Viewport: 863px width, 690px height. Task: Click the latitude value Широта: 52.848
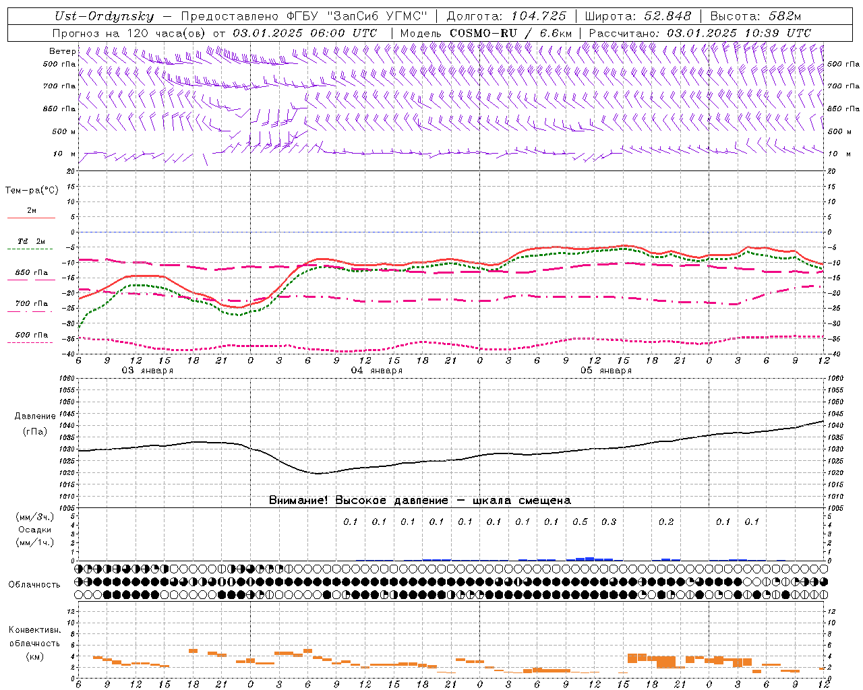coord(638,16)
